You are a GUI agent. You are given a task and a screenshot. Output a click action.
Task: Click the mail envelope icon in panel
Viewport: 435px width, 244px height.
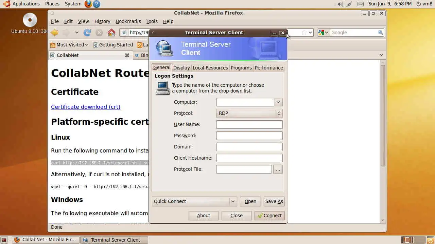[361, 4]
